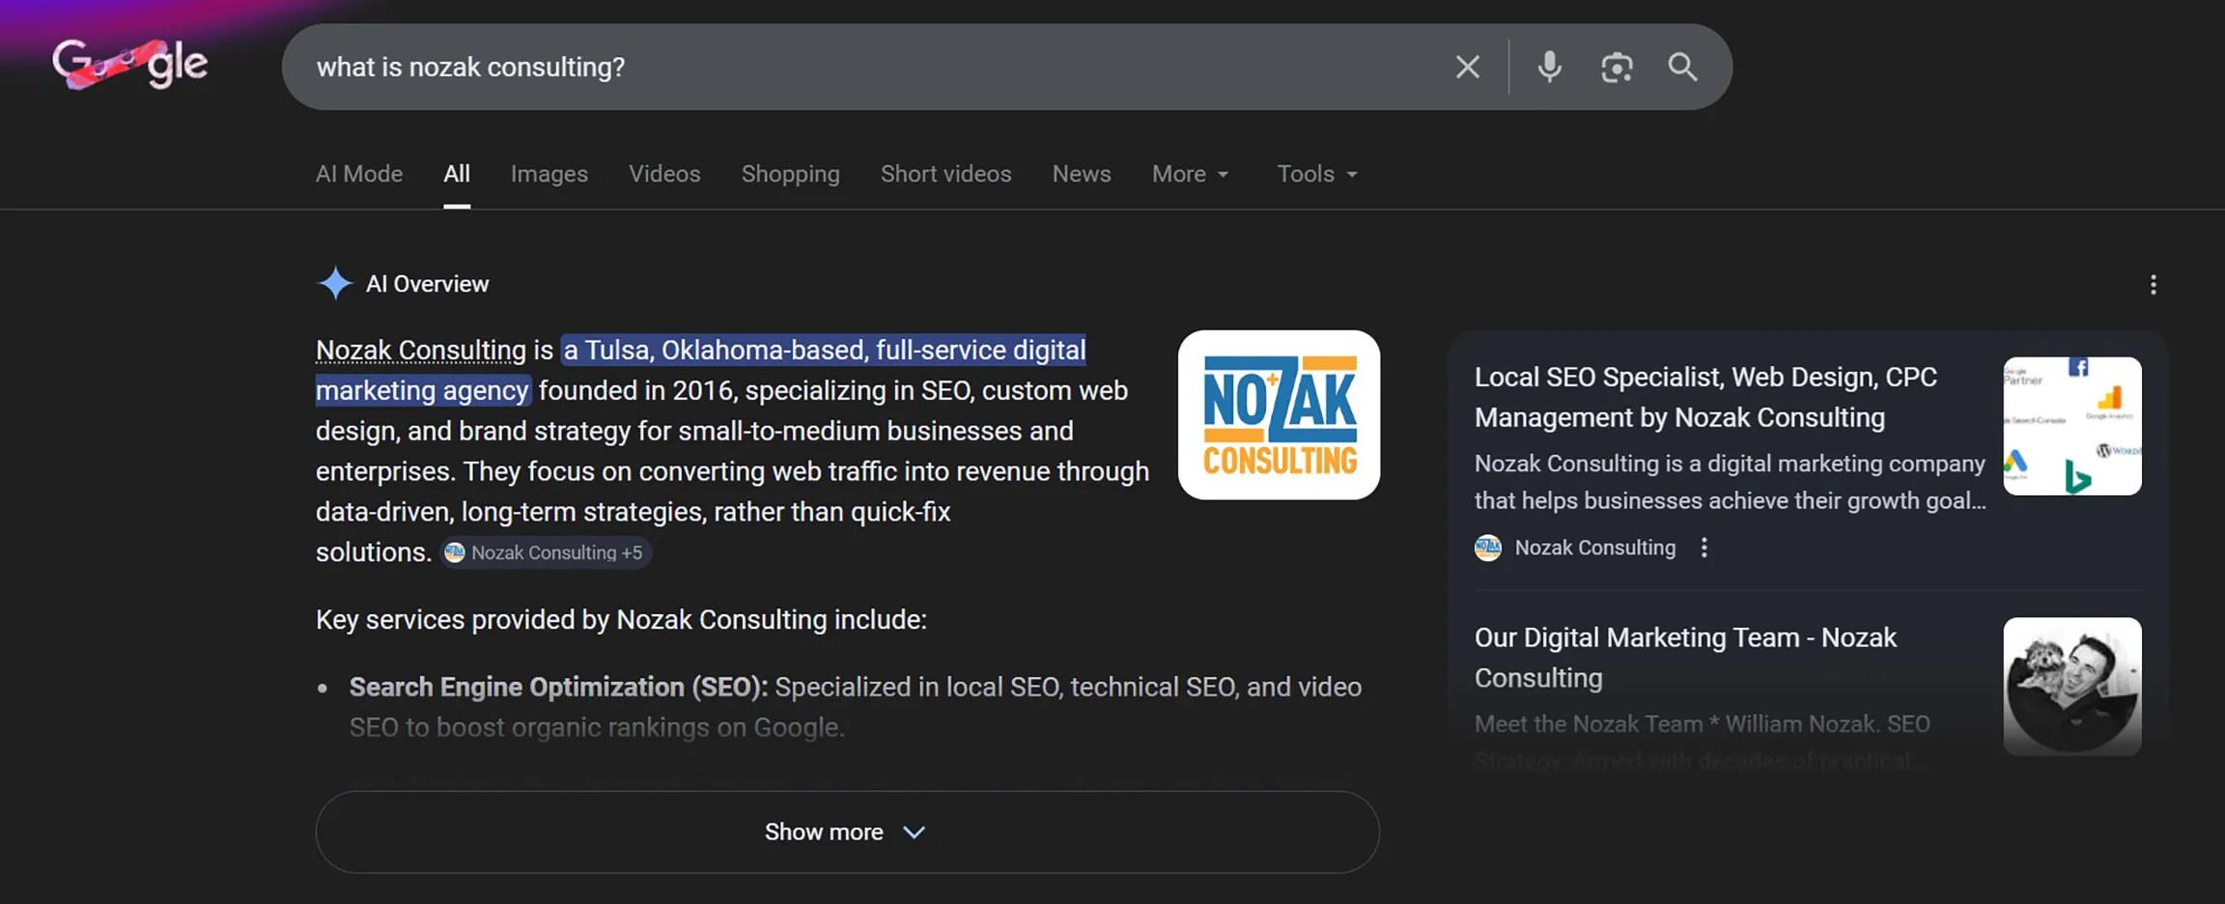Open the Nozak Consulting +5 sources chip

pyautogui.click(x=546, y=552)
